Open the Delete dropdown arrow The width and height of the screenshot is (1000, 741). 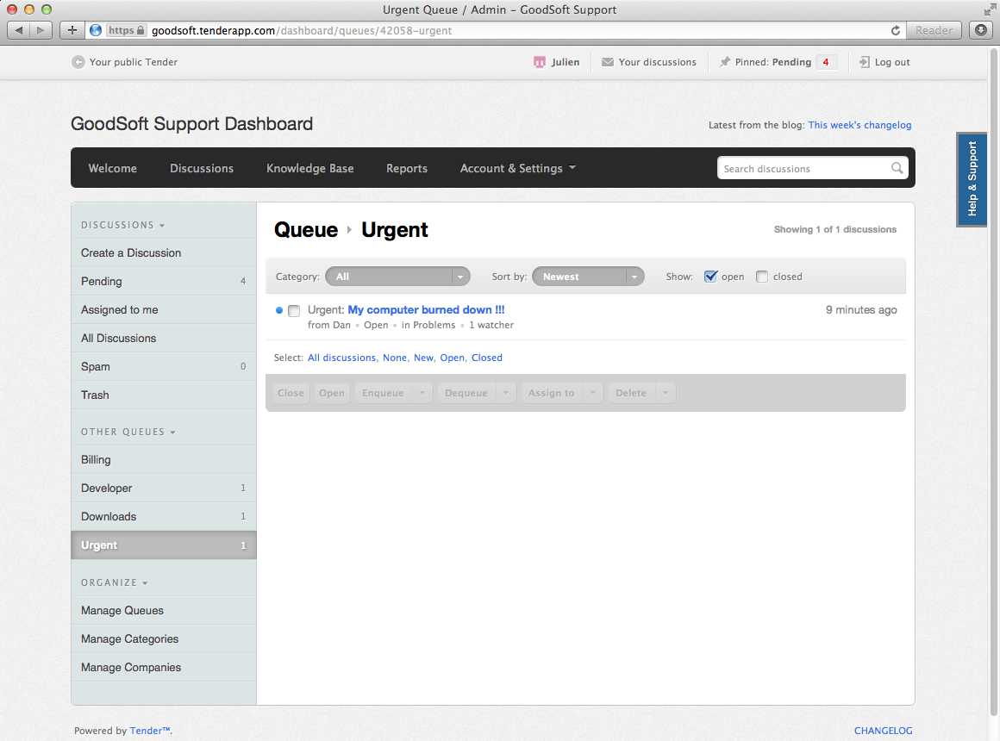pyautogui.click(x=666, y=393)
